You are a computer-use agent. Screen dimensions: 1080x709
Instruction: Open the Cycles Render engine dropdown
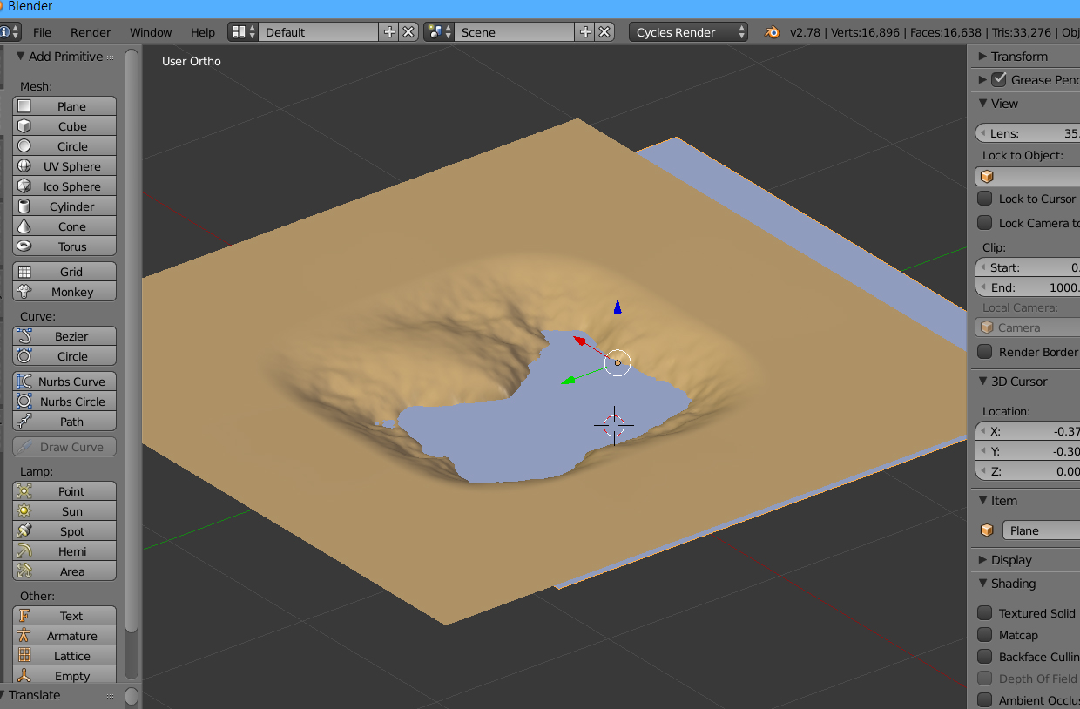[x=688, y=32]
